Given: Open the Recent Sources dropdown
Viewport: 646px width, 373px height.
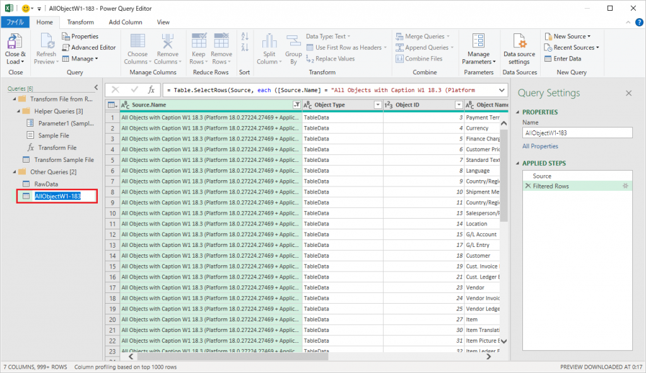Looking at the screenshot, I should coord(572,47).
